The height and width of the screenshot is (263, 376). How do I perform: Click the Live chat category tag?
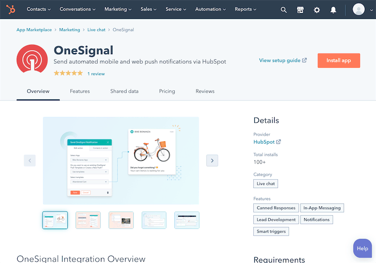[x=265, y=184]
